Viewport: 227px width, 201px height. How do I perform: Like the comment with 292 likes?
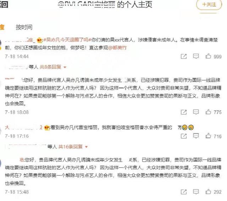click(208, 191)
